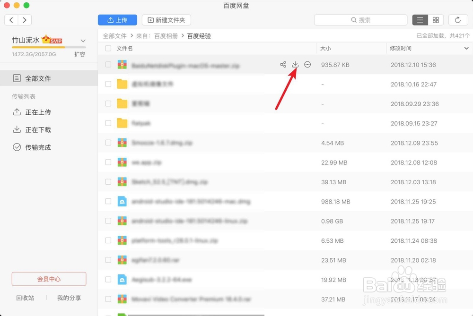Check the box for the folder dated 2018.09.29

tap(108, 103)
